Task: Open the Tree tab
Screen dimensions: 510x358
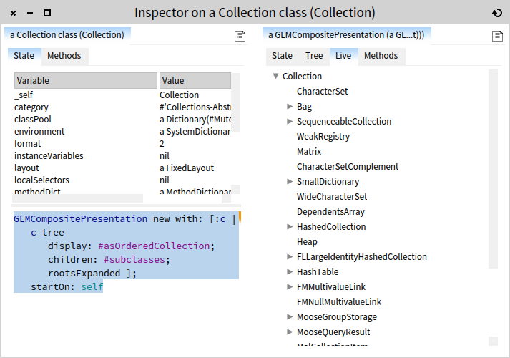Action: (x=314, y=56)
